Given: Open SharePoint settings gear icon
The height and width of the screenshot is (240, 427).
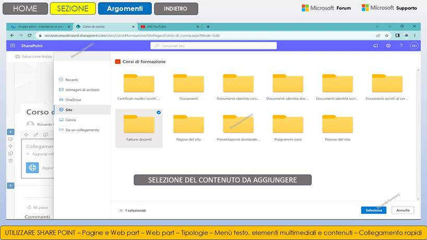Looking at the screenshot, I should coord(388,46).
